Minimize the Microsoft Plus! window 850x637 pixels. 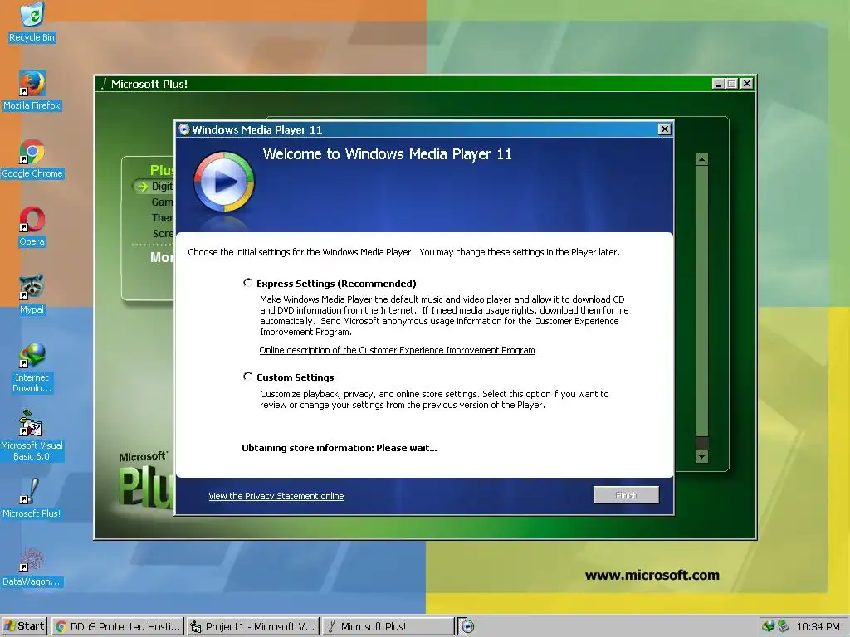pos(718,84)
